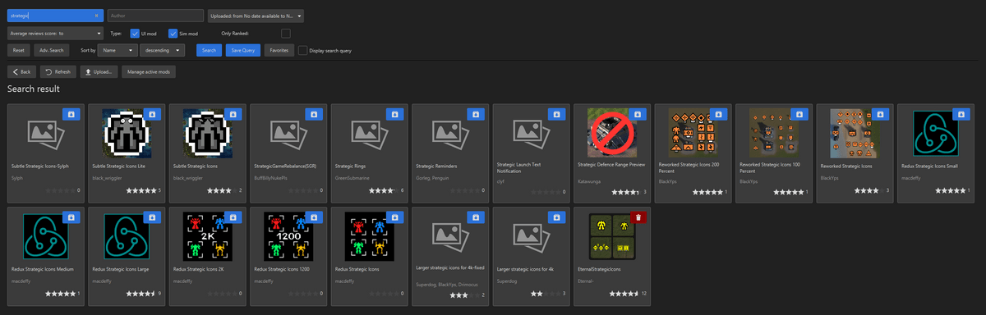Screen dimensions: 986x315
Task: Download Redux Strategic Icons Small mod
Action: [x=961, y=113]
